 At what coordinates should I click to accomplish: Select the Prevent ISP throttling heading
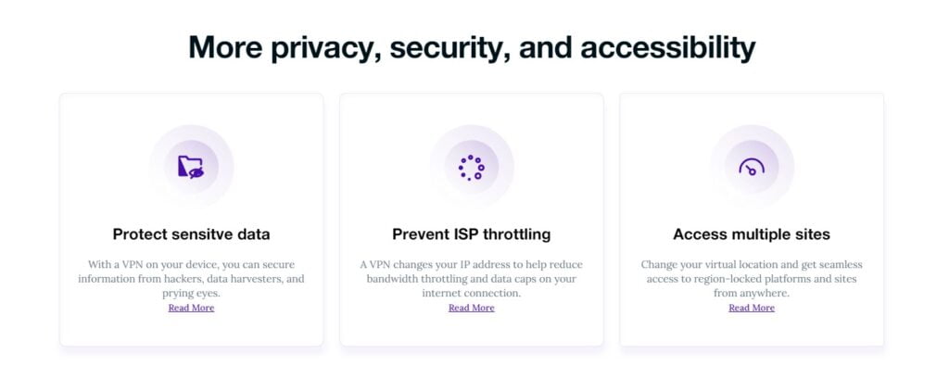pyautogui.click(x=472, y=234)
